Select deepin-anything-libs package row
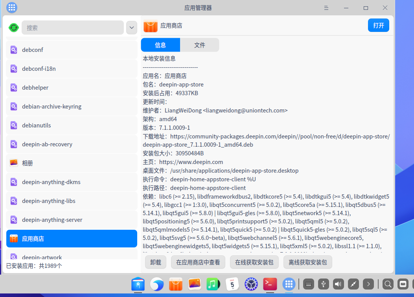The width and height of the screenshot is (414, 297). coord(72,201)
